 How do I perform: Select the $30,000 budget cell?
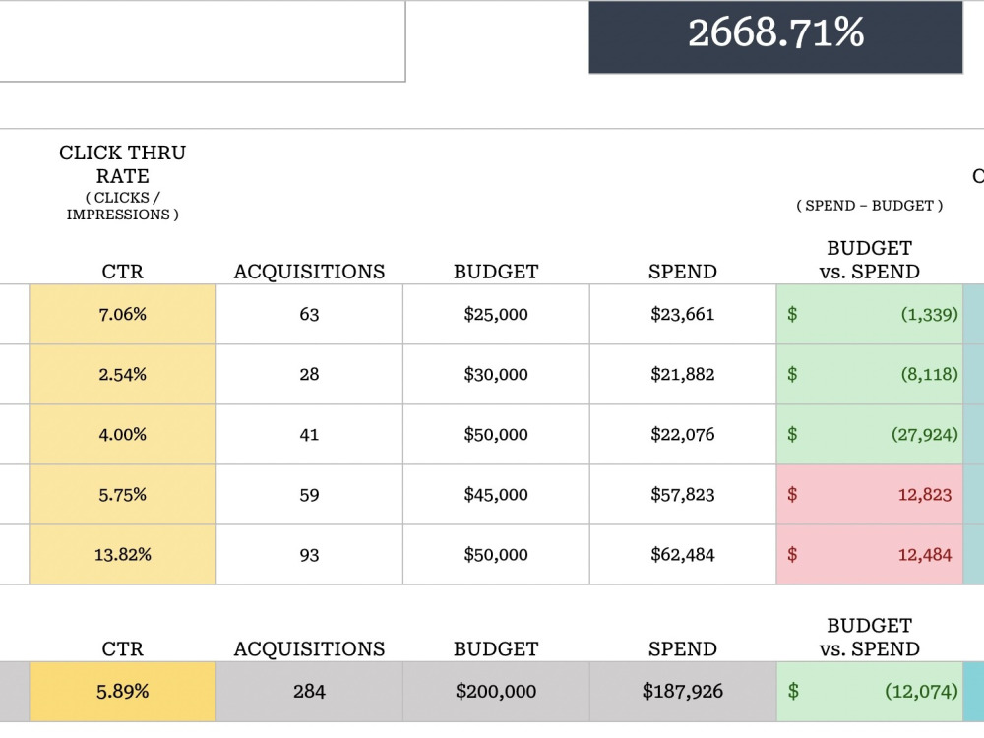(496, 374)
